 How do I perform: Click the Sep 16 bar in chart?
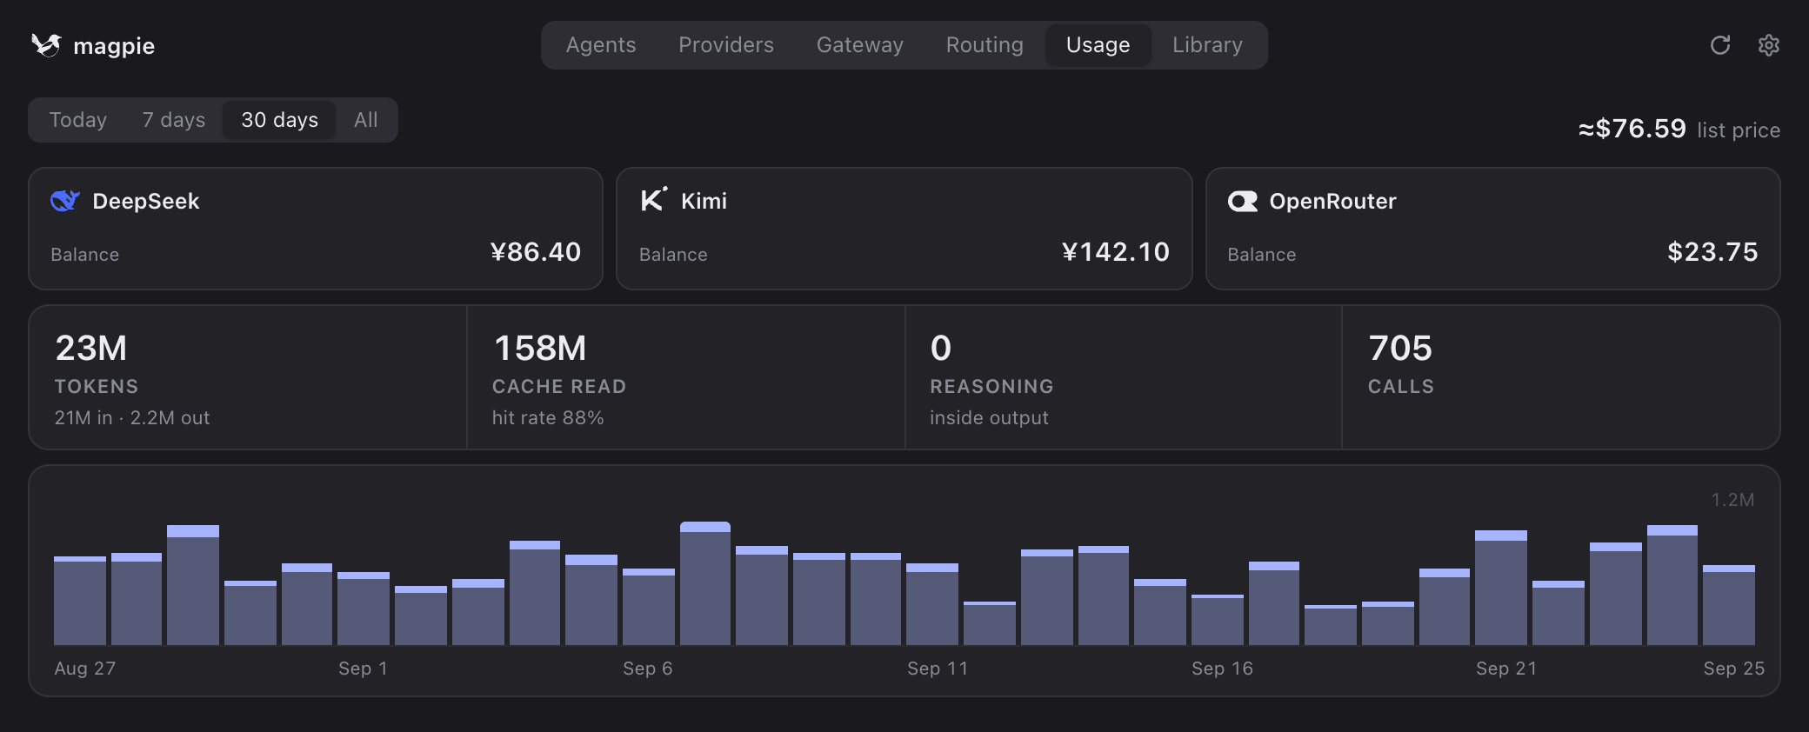[x=1218, y=620]
